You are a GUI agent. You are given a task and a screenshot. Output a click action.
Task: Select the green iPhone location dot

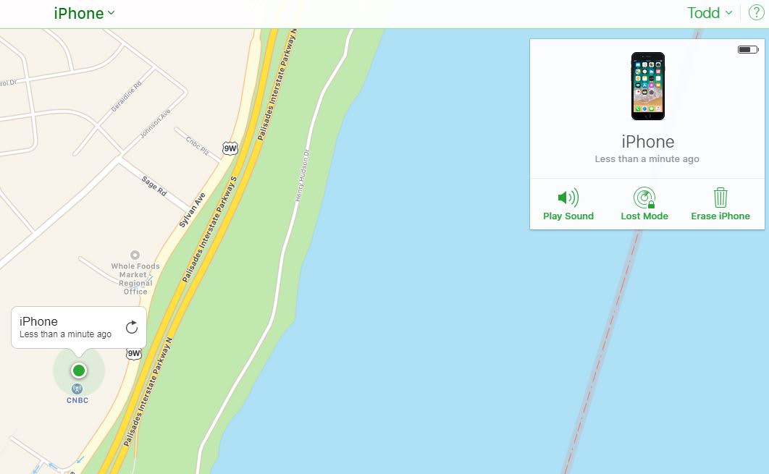[78, 371]
